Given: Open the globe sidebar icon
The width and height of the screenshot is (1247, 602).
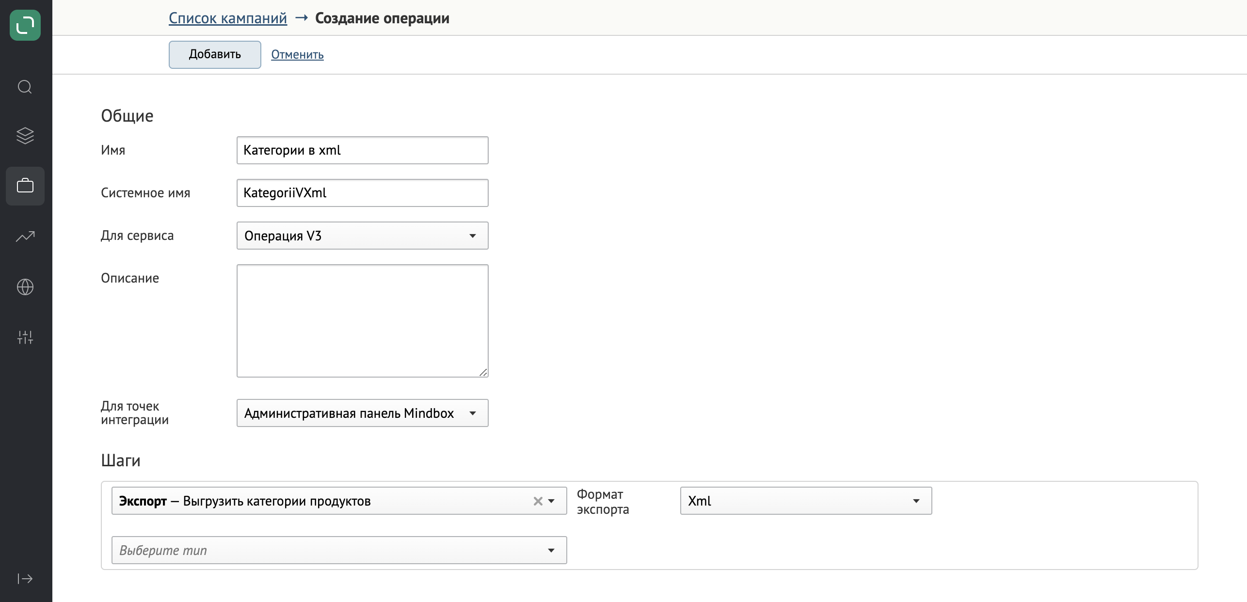Looking at the screenshot, I should click(x=25, y=287).
